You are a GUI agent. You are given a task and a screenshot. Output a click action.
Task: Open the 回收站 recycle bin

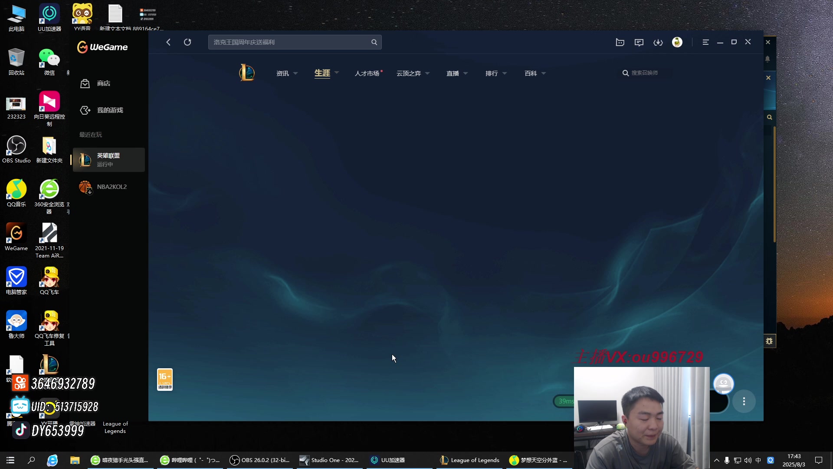16,62
